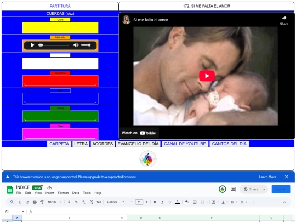Image resolution: width=296 pixels, height=222 pixels.
Task: Decrease decimal places
Action: pyautogui.click(x=83, y=202)
